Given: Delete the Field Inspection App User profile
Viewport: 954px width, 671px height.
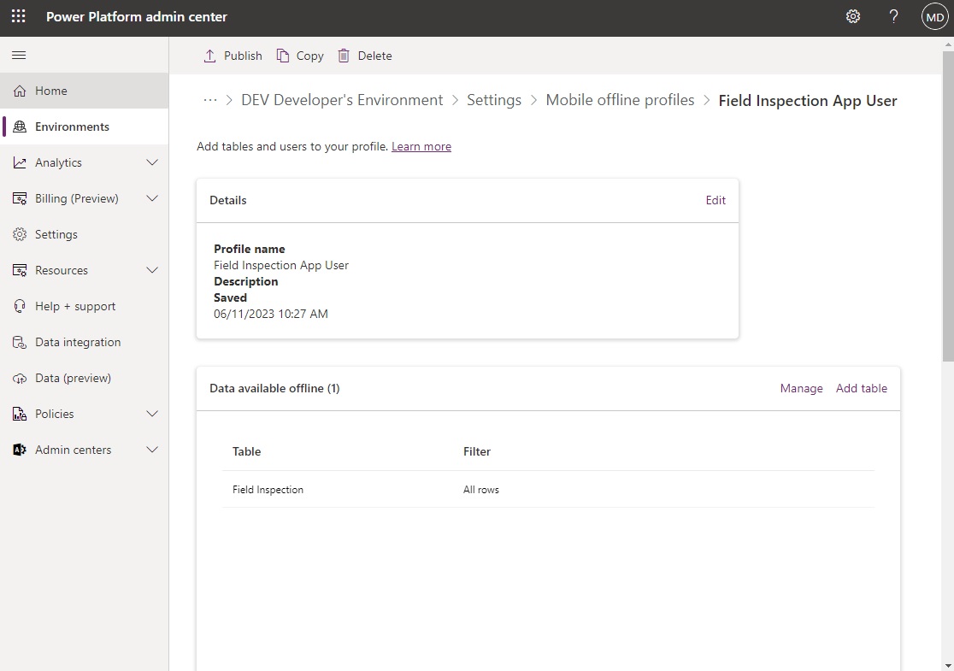Looking at the screenshot, I should pos(364,56).
